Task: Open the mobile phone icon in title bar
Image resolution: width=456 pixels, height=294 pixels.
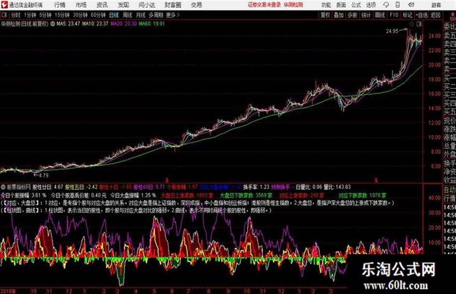Action: pos(398,5)
